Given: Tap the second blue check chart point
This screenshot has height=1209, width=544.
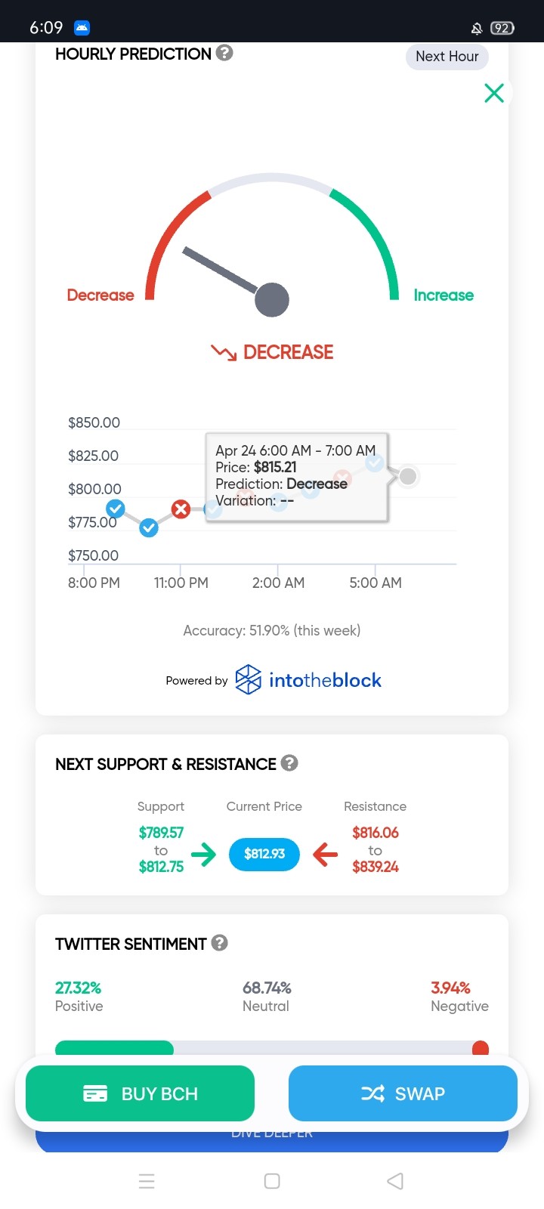Looking at the screenshot, I should [149, 527].
